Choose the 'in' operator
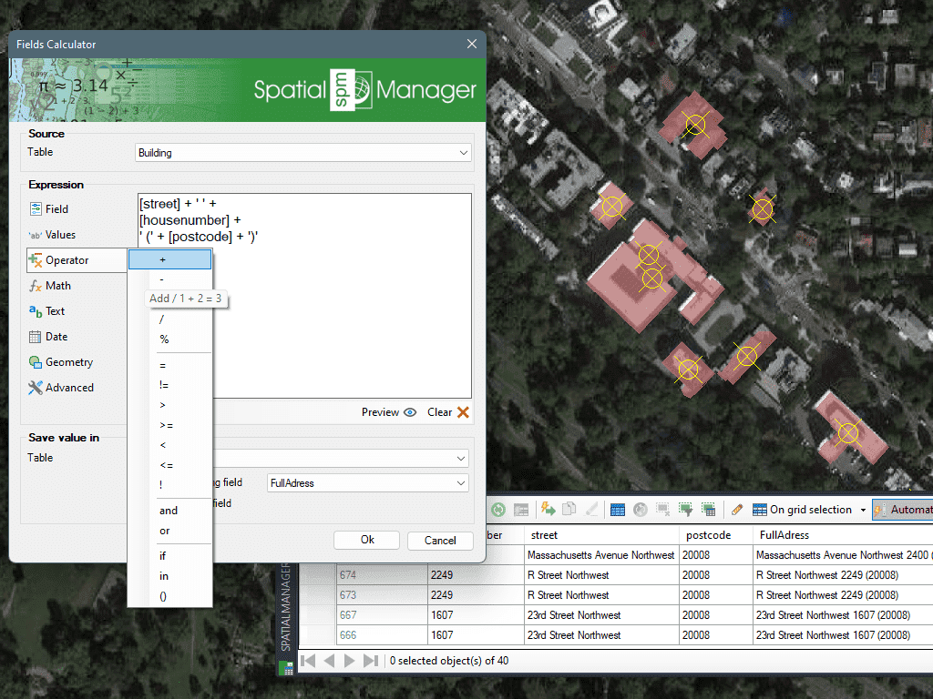 tap(170, 576)
